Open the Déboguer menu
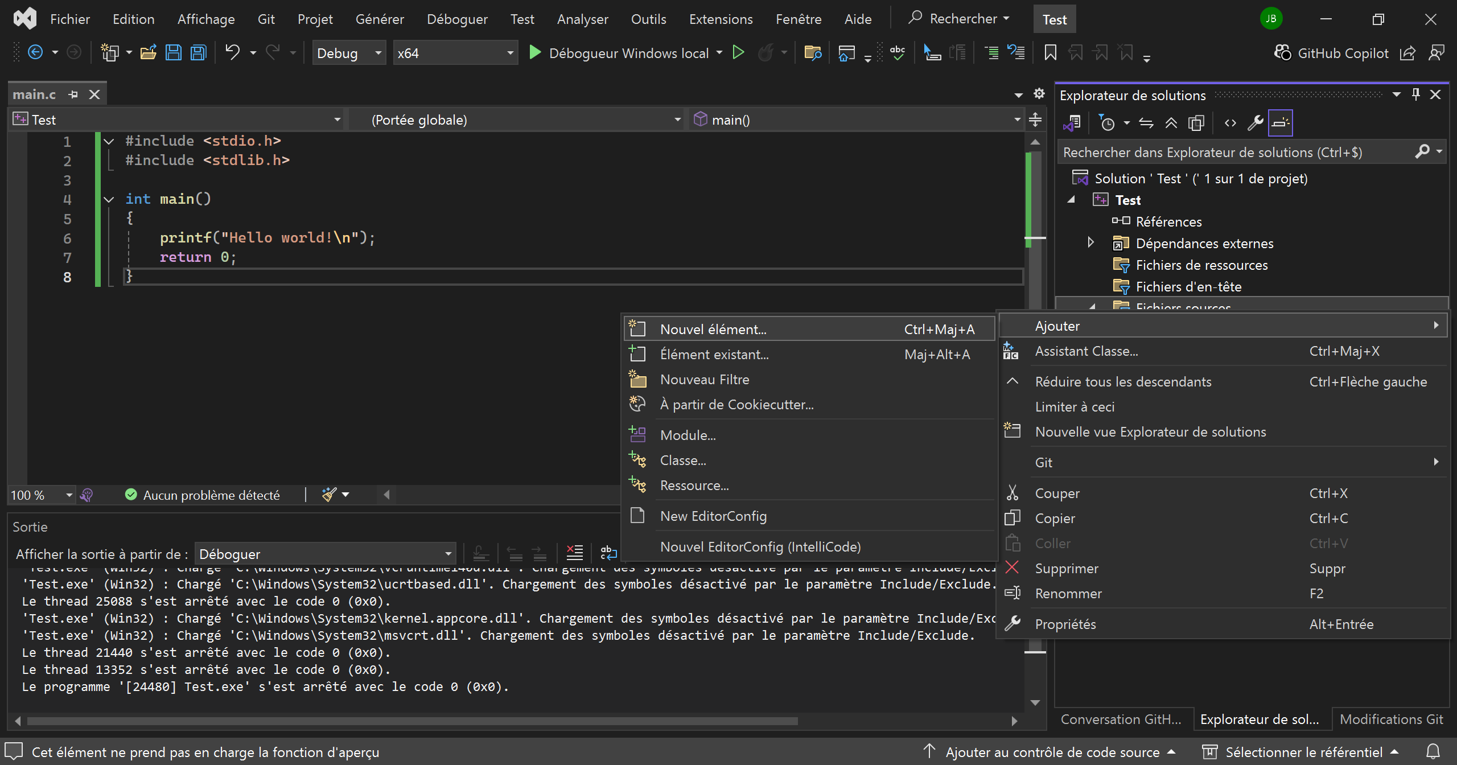 [x=457, y=19]
